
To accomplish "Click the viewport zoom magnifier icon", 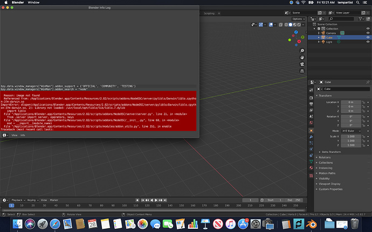I will point(302,51).
